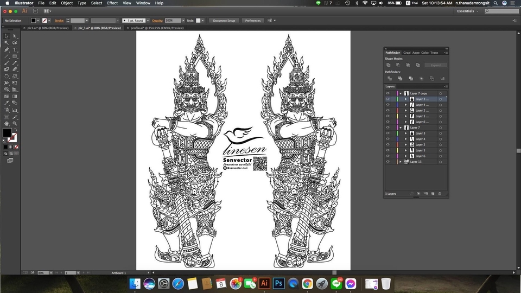Open the brush definition dropdown (5 pt. Round)

(148, 21)
